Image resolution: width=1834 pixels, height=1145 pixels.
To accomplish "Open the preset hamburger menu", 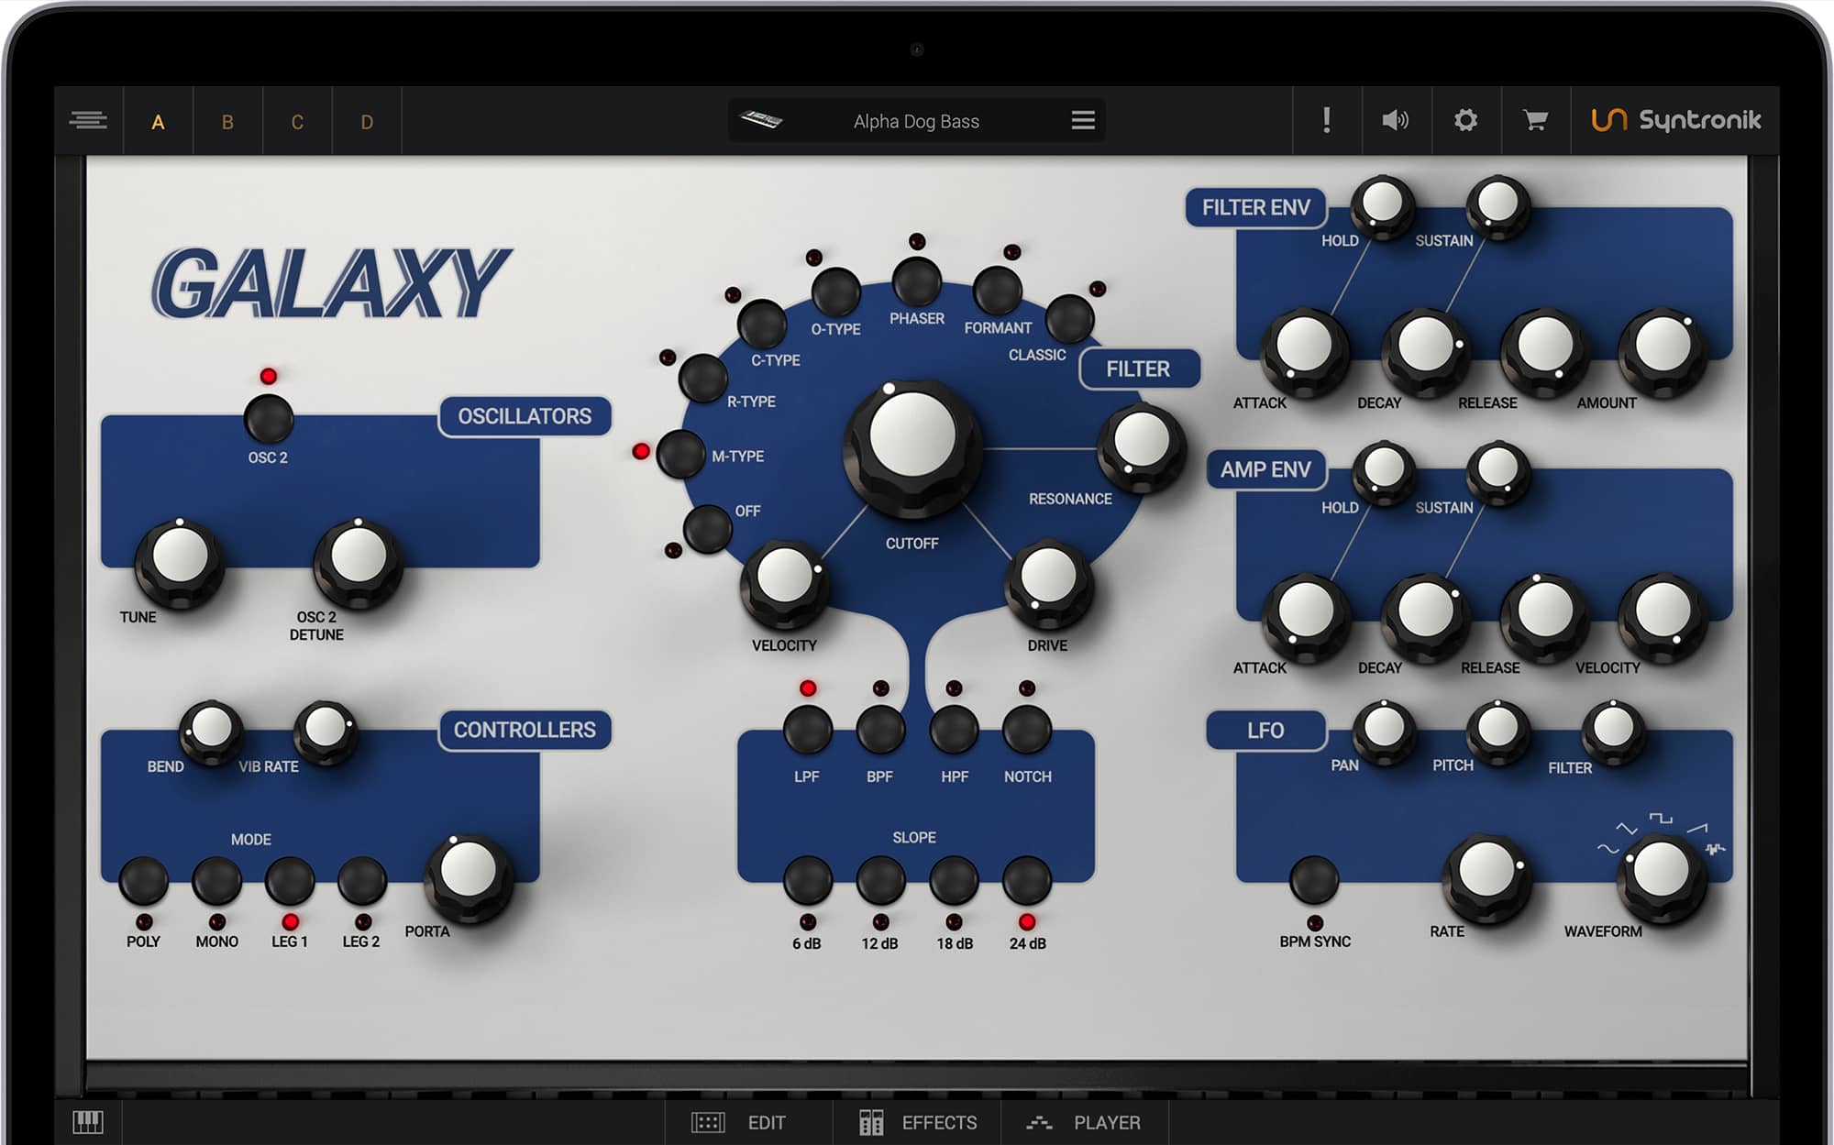I will click(x=1083, y=120).
